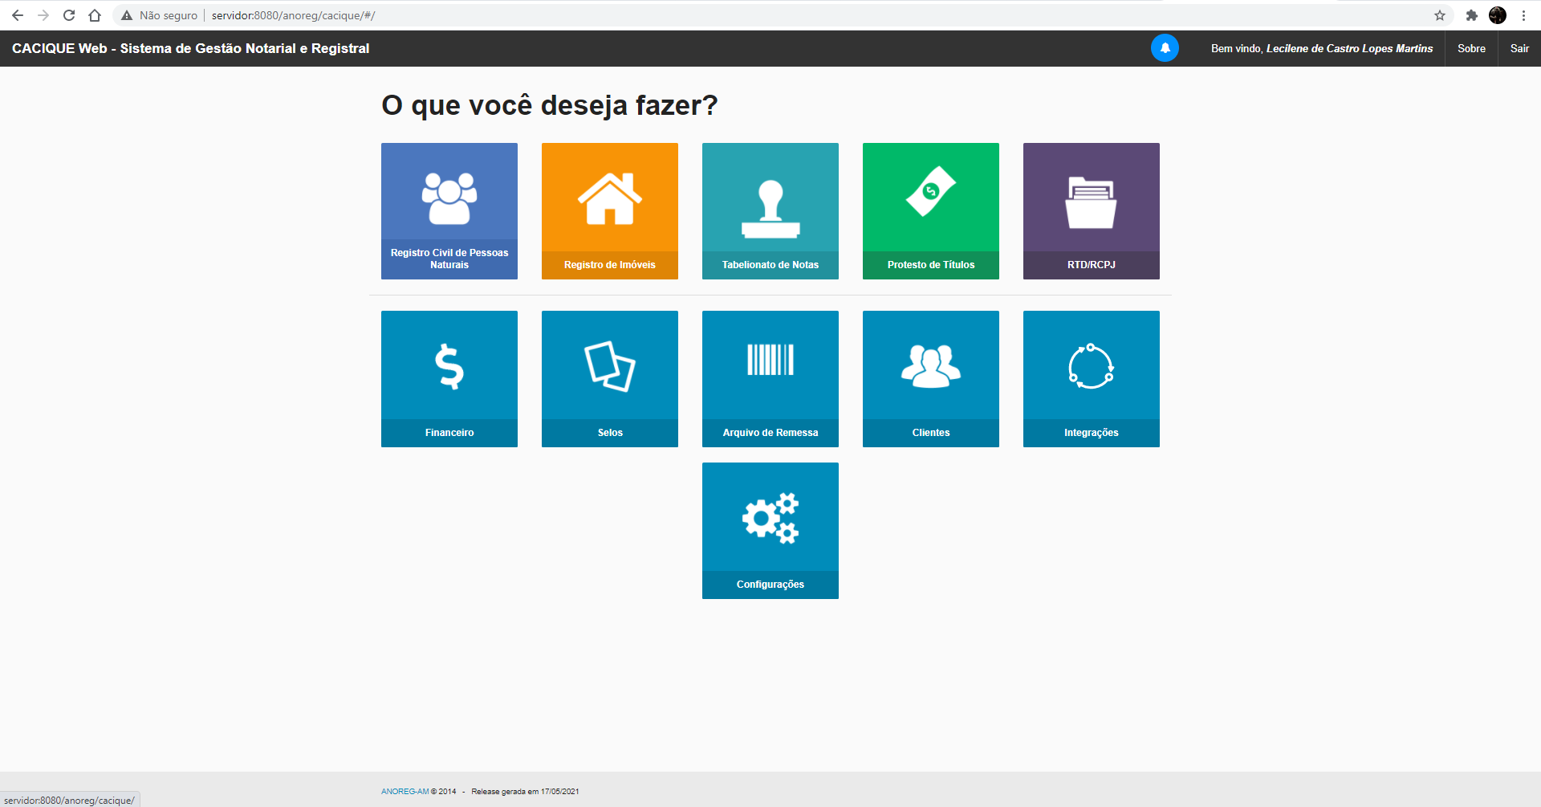Open the Selos tile

610,378
